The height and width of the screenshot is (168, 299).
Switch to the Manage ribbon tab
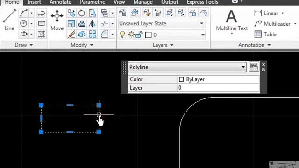(x=143, y=2)
